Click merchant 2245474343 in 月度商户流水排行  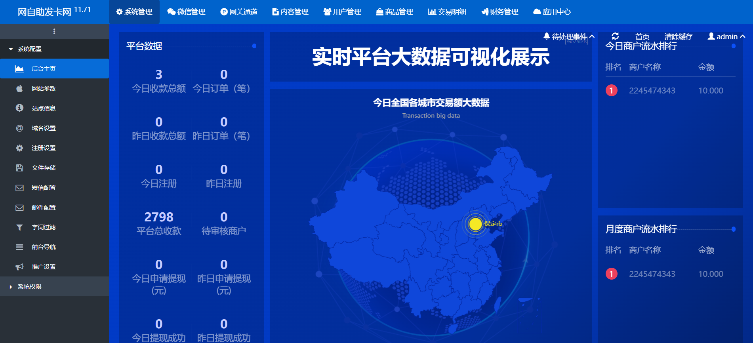click(x=652, y=274)
